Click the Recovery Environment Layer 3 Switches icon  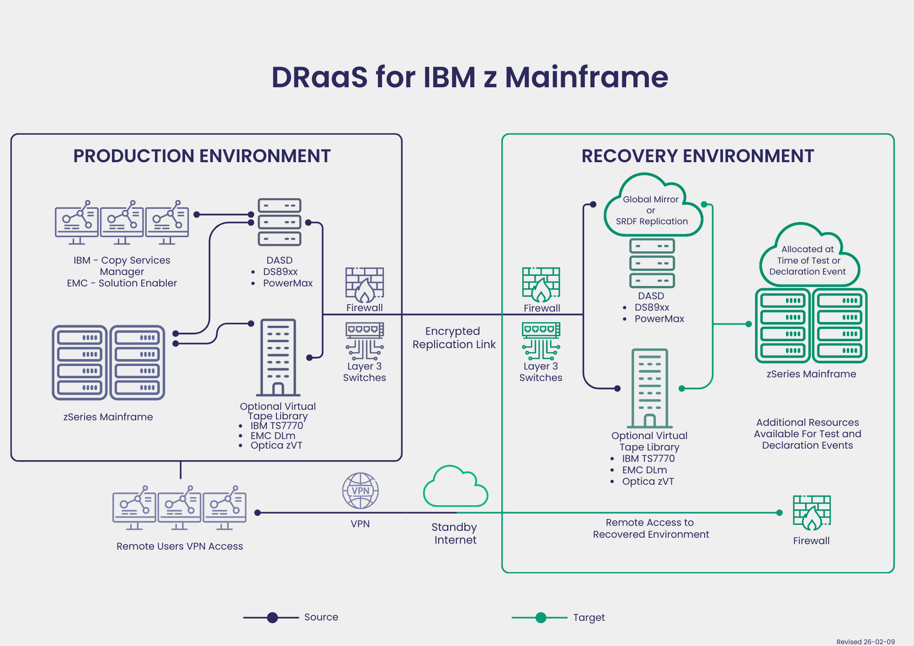pos(541,341)
